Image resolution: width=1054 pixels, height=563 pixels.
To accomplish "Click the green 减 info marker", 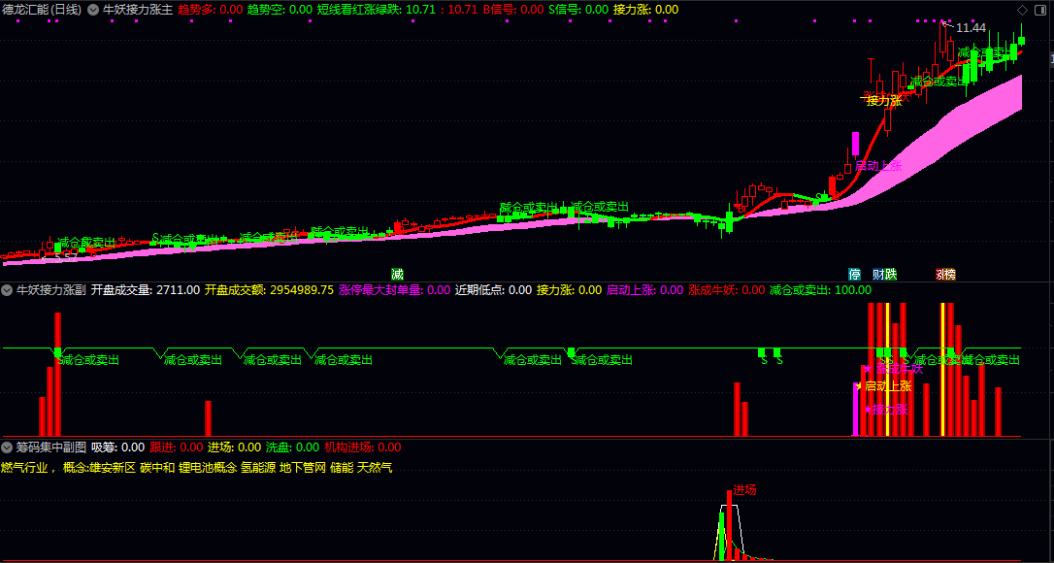I will [x=397, y=275].
